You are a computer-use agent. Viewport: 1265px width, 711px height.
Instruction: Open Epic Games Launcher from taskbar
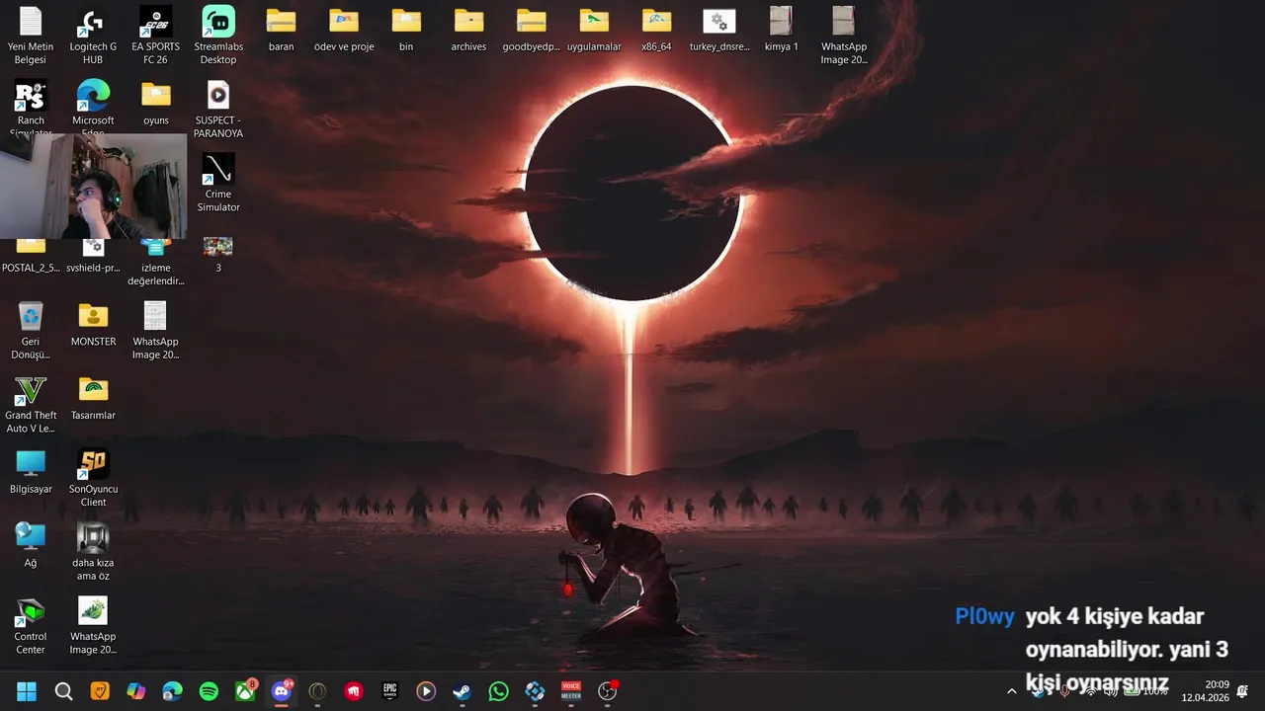pos(390,691)
